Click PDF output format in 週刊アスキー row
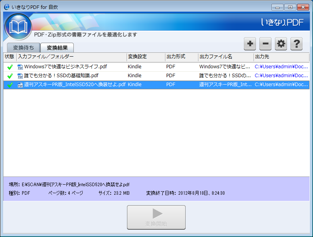The image size is (313, 237). (x=170, y=85)
